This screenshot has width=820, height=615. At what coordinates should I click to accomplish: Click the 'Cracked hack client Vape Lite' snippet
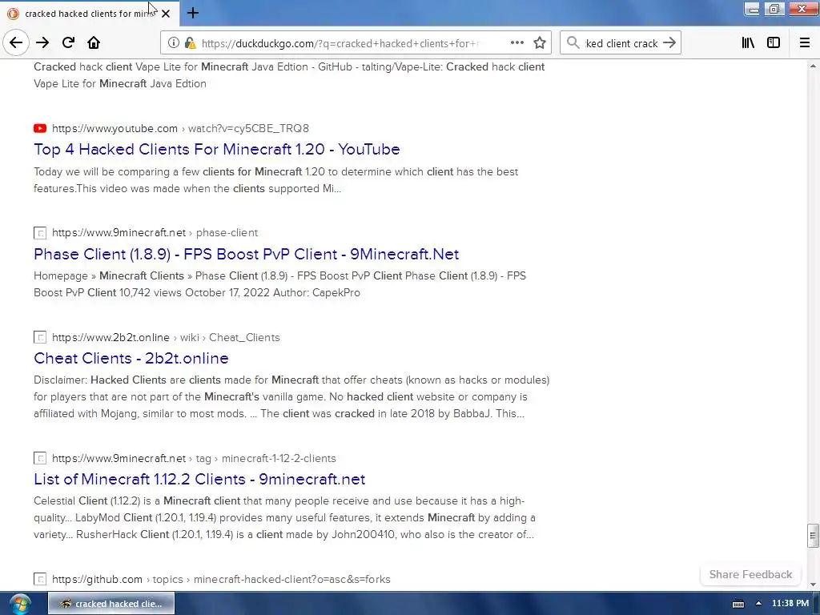(x=289, y=75)
